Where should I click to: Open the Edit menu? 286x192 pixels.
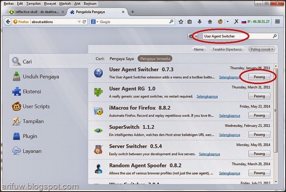pos(20,4)
